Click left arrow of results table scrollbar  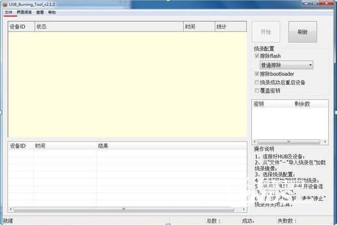click(11, 209)
